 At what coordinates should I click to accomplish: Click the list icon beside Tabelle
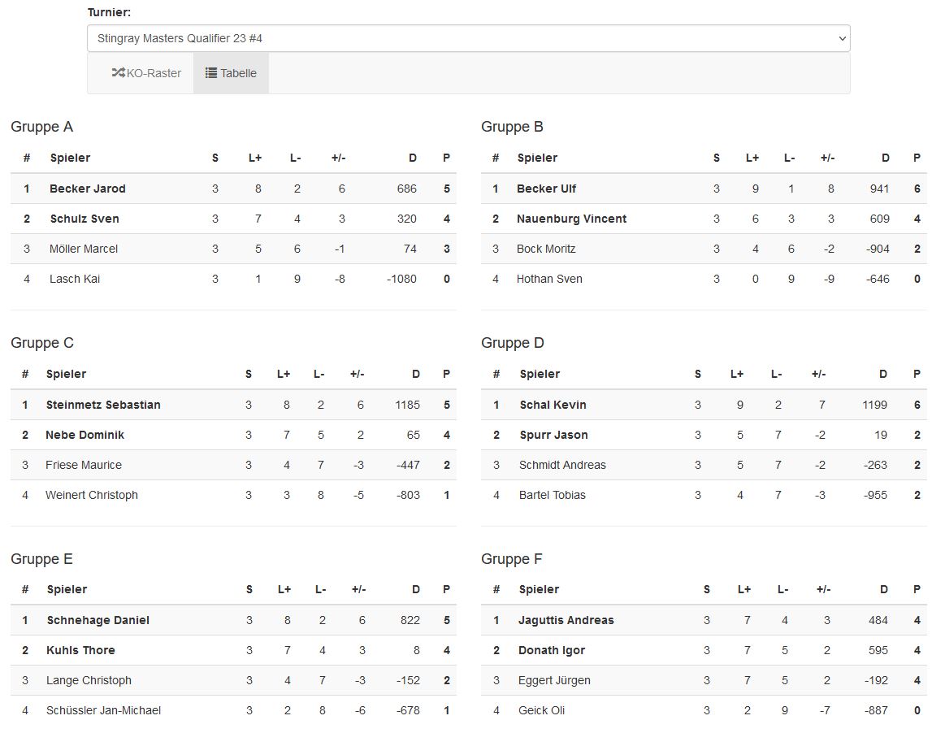[211, 73]
